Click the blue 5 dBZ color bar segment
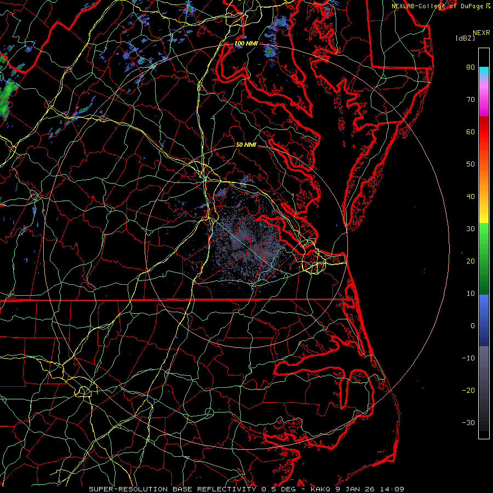Screen dimensions: 493x493 pos(484,309)
